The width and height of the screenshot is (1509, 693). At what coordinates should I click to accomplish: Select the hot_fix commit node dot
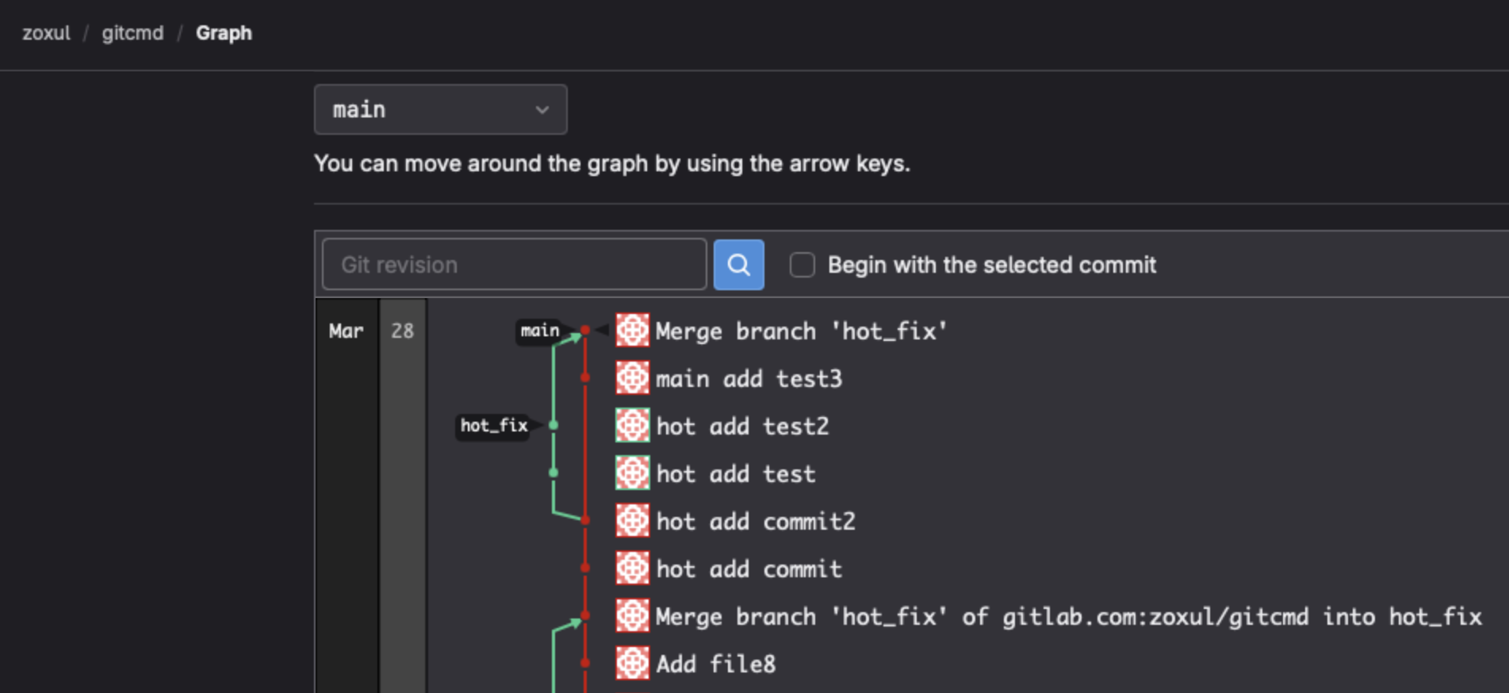(553, 426)
